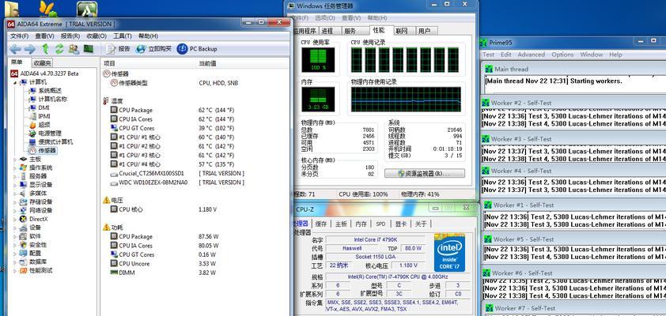Select CPU GT Cores 39 °C row
The height and width of the screenshot is (316, 666).
(195, 128)
